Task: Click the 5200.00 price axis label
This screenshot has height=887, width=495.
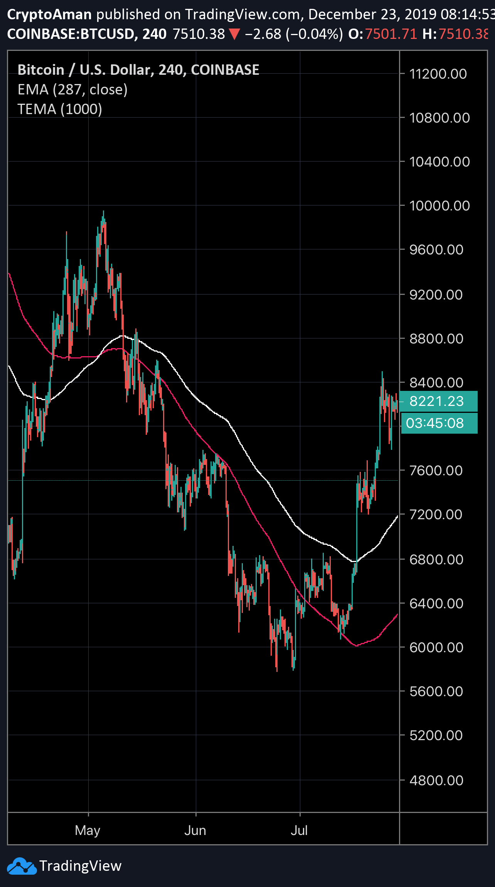Action: point(436,735)
